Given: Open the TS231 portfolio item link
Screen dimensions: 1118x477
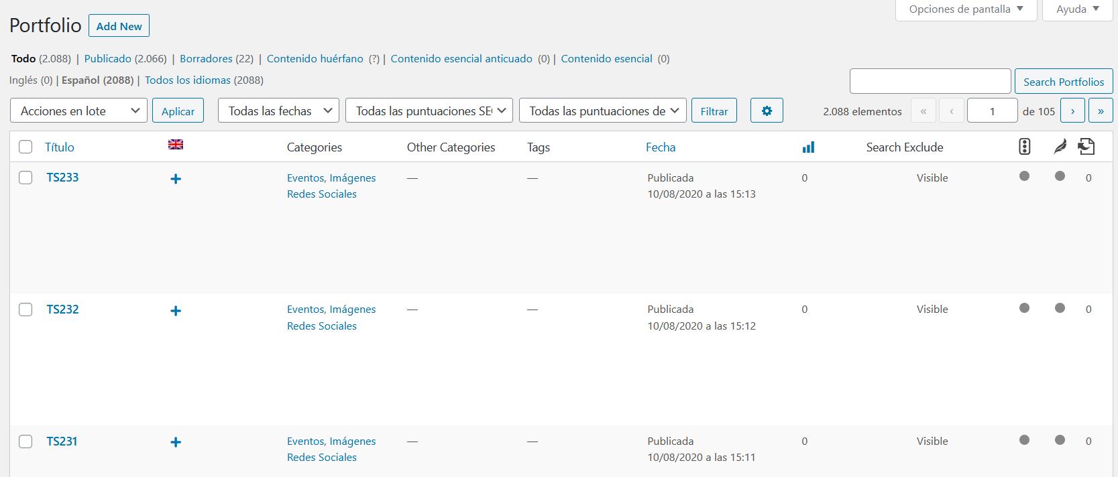Looking at the screenshot, I should [62, 441].
